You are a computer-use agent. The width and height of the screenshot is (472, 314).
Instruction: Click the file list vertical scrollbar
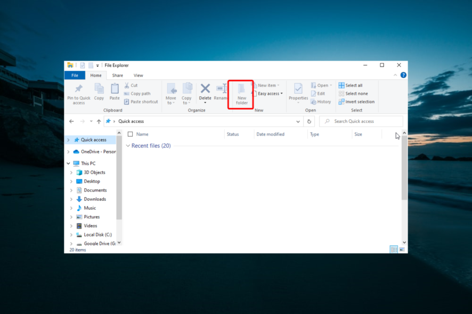pos(404,168)
